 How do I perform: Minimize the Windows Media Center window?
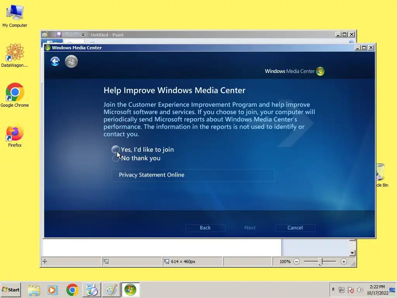357,48
